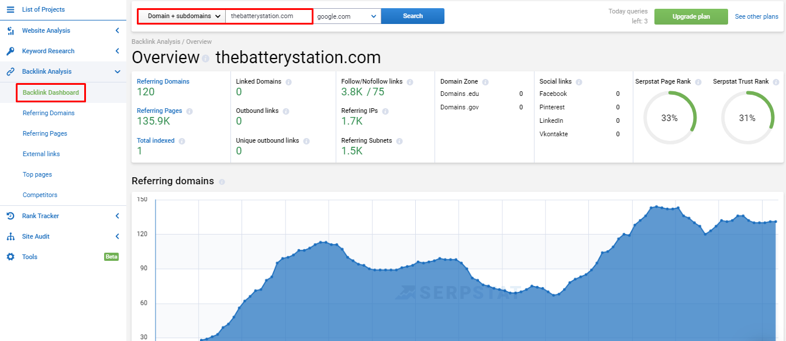Open Top pages sidebar item
786x341 pixels.
point(37,174)
